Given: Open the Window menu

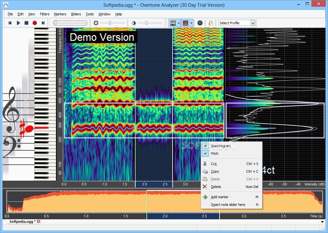Looking at the screenshot, I should [104, 14].
